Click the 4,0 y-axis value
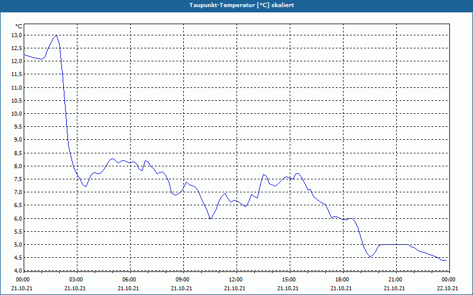 [x=18, y=271]
